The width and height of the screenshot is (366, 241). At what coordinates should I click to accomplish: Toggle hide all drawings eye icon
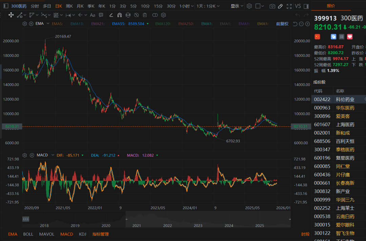coord(137,15)
